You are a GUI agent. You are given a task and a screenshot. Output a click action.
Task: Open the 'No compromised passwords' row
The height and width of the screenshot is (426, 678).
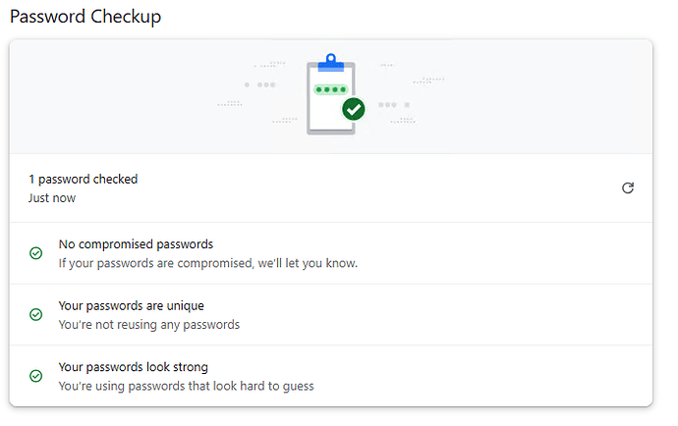[x=331, y=253]
